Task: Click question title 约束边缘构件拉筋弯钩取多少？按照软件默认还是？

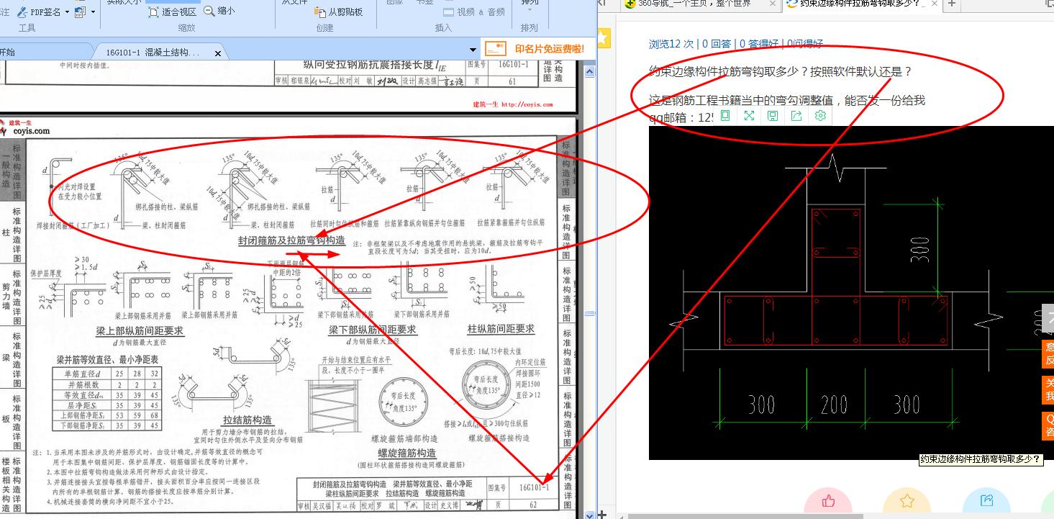Action: click(x=781, y=71)
